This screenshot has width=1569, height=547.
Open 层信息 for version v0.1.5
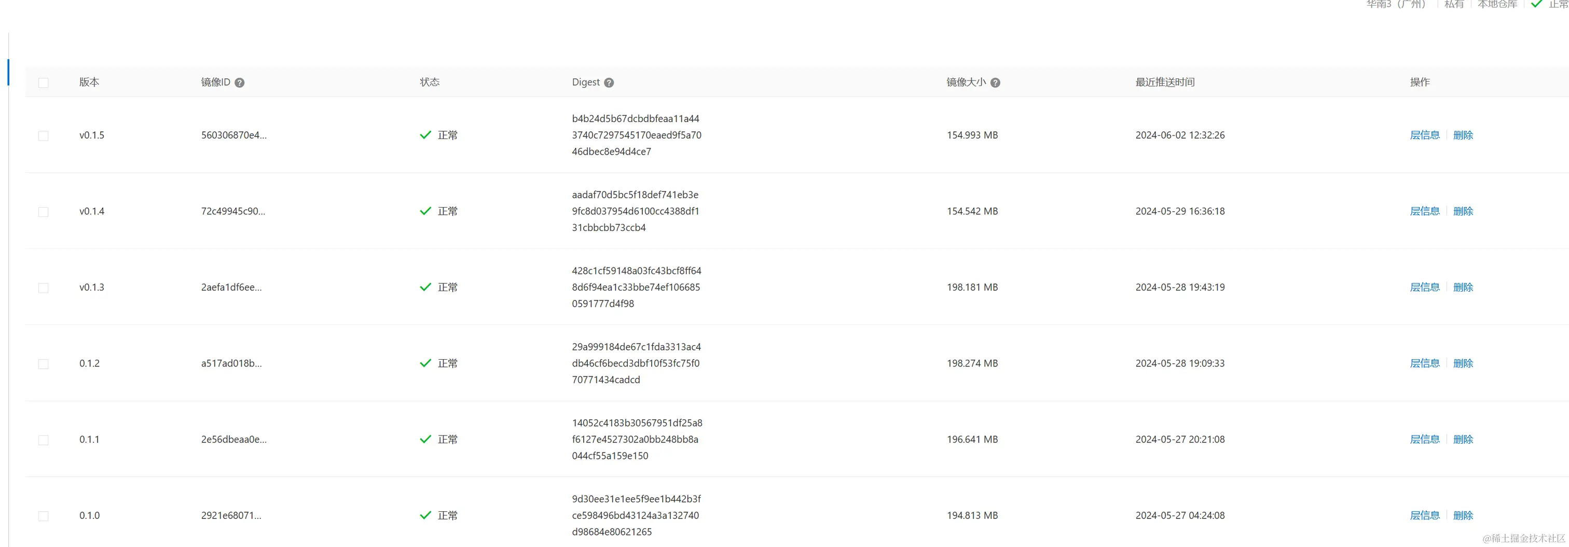1424,135
